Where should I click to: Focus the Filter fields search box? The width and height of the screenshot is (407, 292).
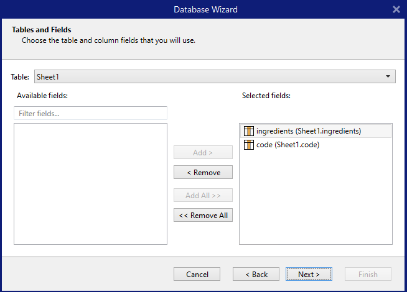coord(91,114)
